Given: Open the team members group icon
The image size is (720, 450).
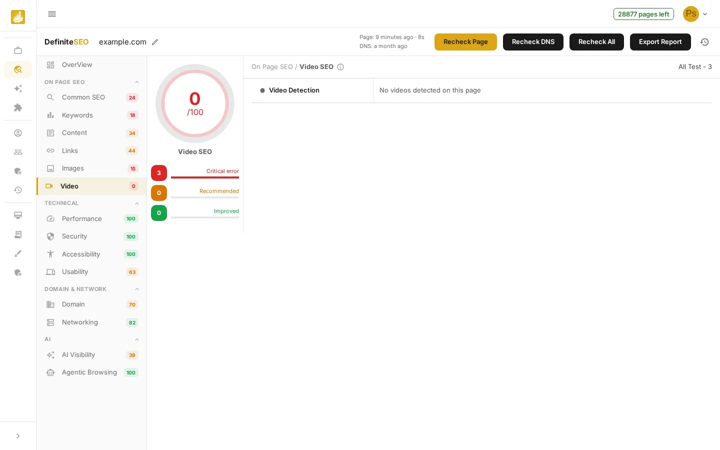Looking at the screenshot, I should click(x=18, y=152).
